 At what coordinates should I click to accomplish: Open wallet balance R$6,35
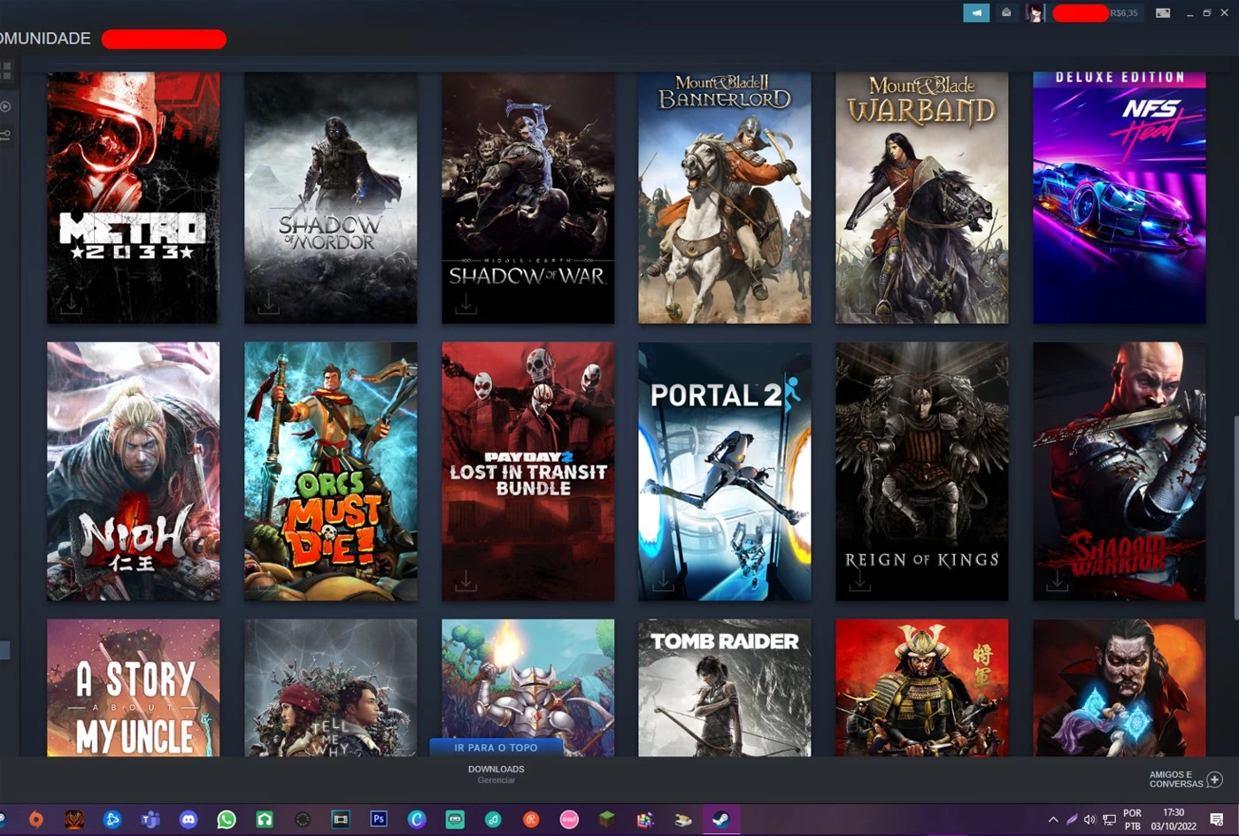[1124, 13]
